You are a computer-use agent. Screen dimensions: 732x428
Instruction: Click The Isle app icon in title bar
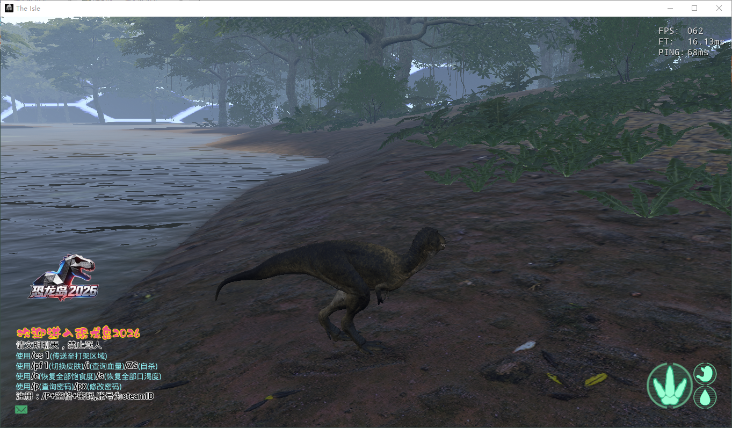9,8
